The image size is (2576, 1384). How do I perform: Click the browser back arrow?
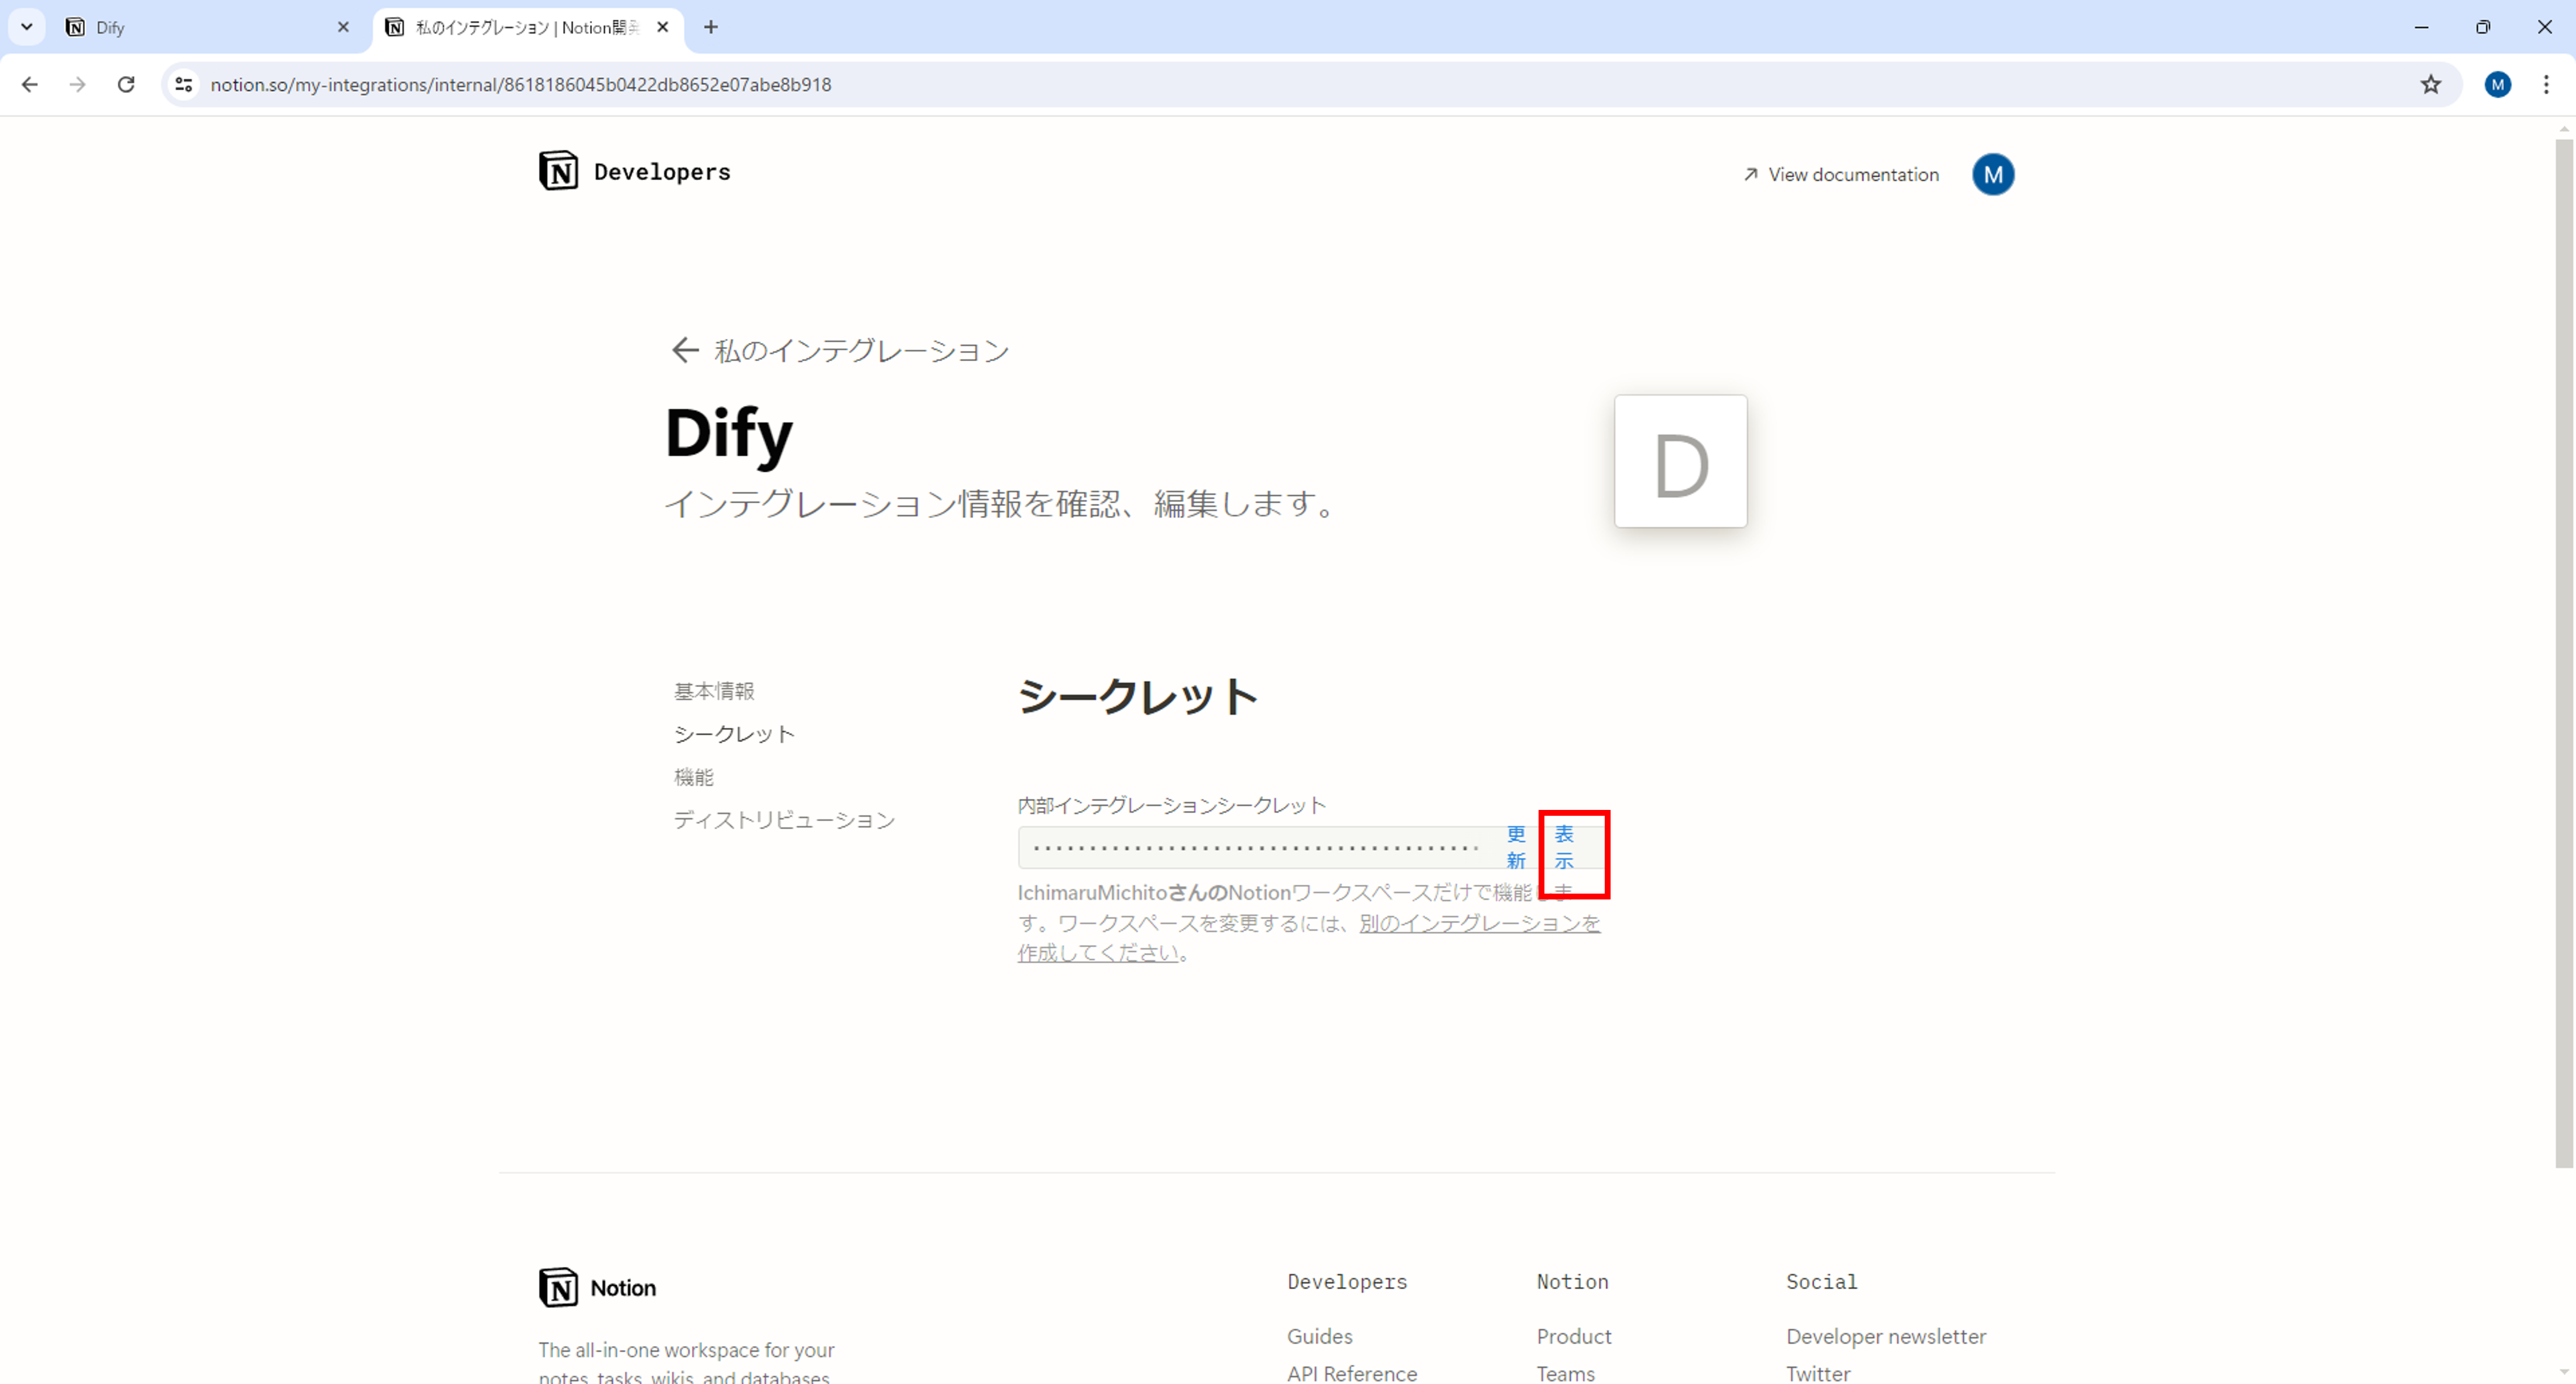(x=29, y=85)
